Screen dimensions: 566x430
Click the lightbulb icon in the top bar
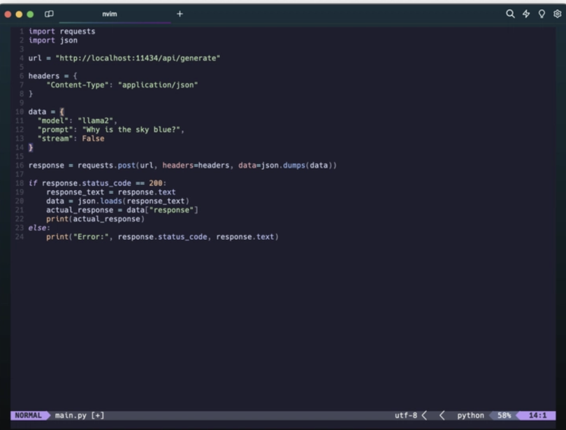tap(542, 14)
